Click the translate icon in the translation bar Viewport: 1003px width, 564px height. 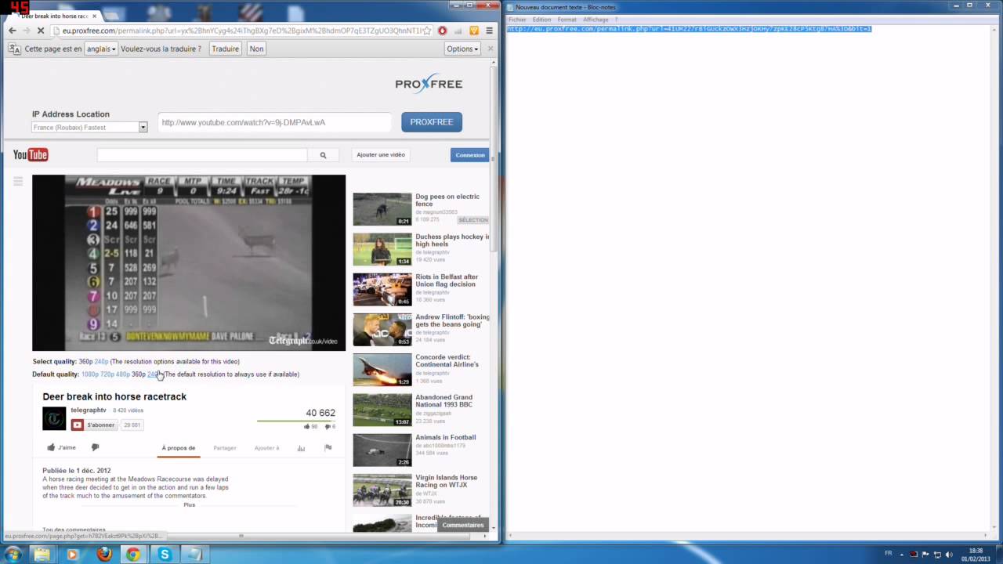point(14,49)
